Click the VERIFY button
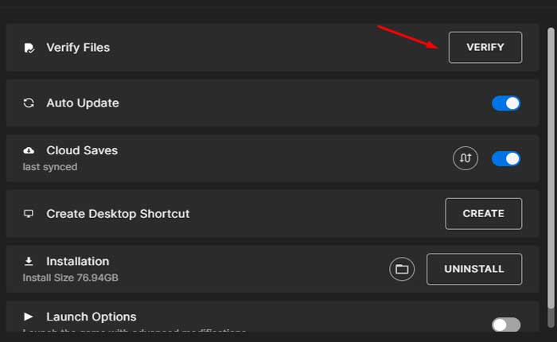Image resolution: width=557 pixels, height=342 pixels. [x=485, y=48]
